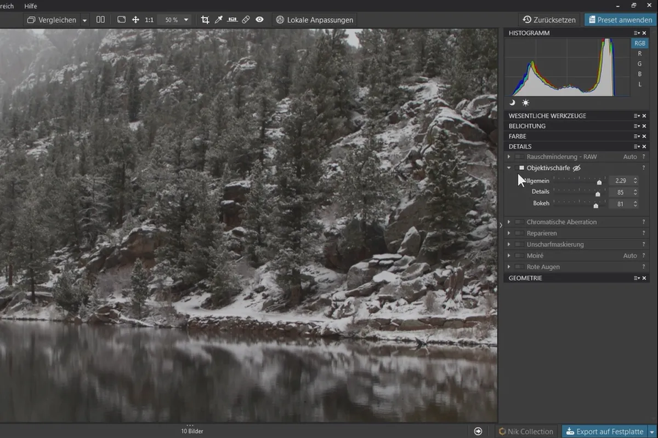Show help for Objektivschärfe
This screenshot has height=438, width=658.
[644, 168]
